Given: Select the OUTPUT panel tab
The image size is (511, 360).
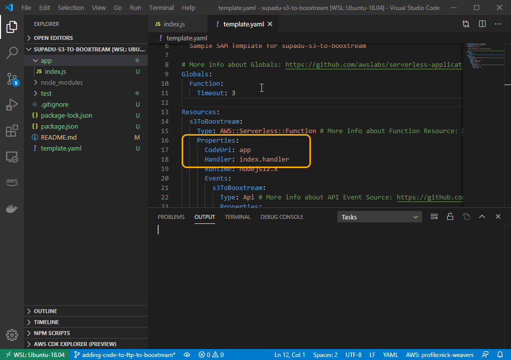Looking at the screenshot, I should (205, 217).
